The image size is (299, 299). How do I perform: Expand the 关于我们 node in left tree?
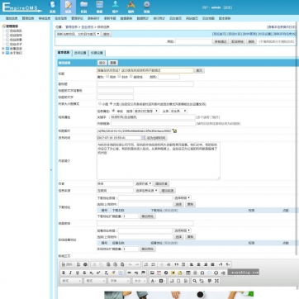(3, 53)
